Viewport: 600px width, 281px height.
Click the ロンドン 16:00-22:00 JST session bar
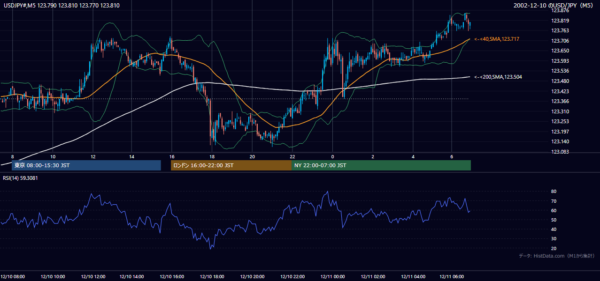point(231,165)
